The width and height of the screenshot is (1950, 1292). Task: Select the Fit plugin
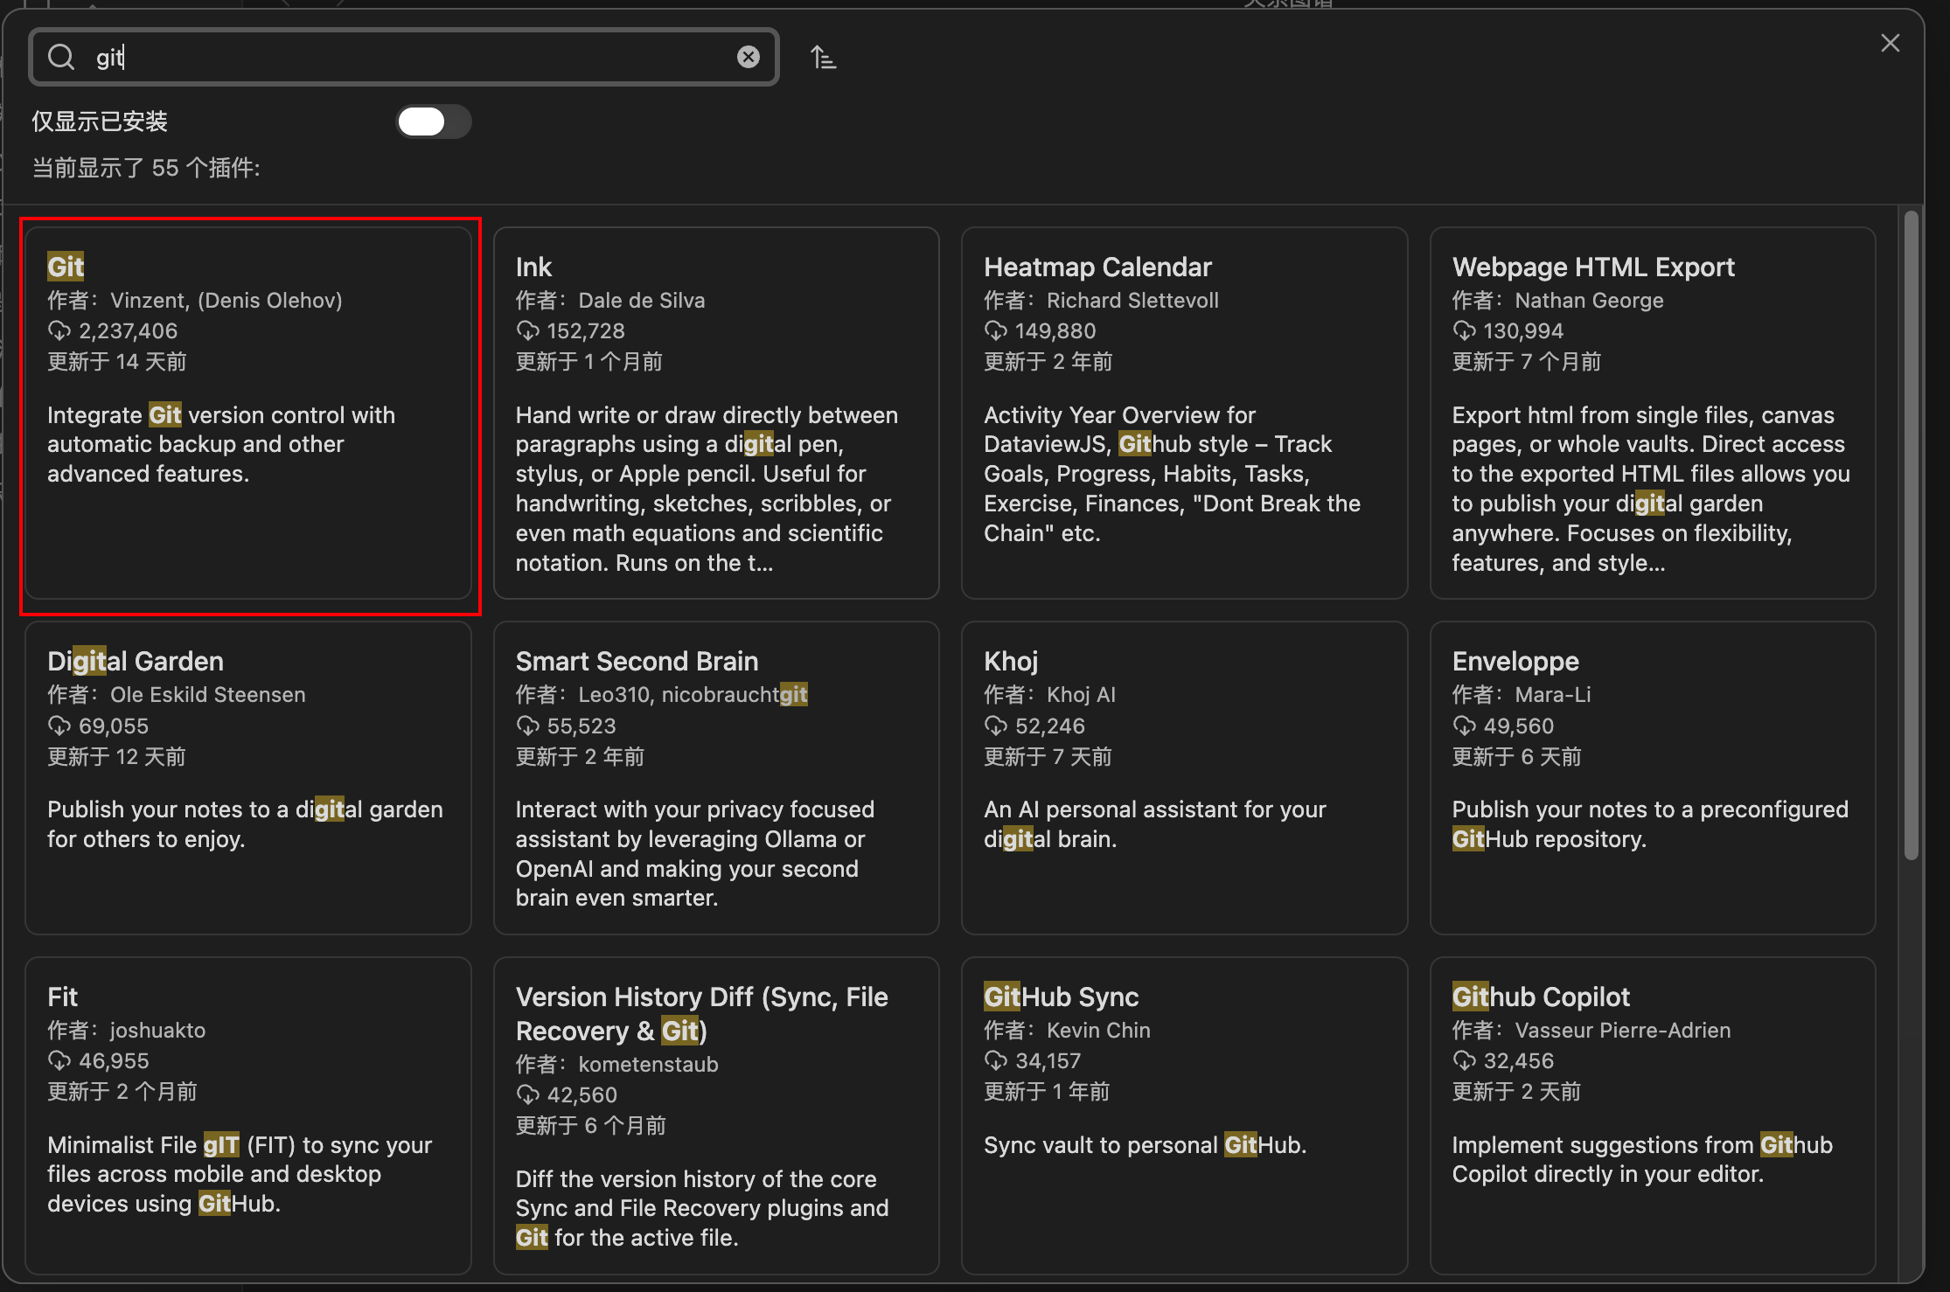pos(248,1115)
